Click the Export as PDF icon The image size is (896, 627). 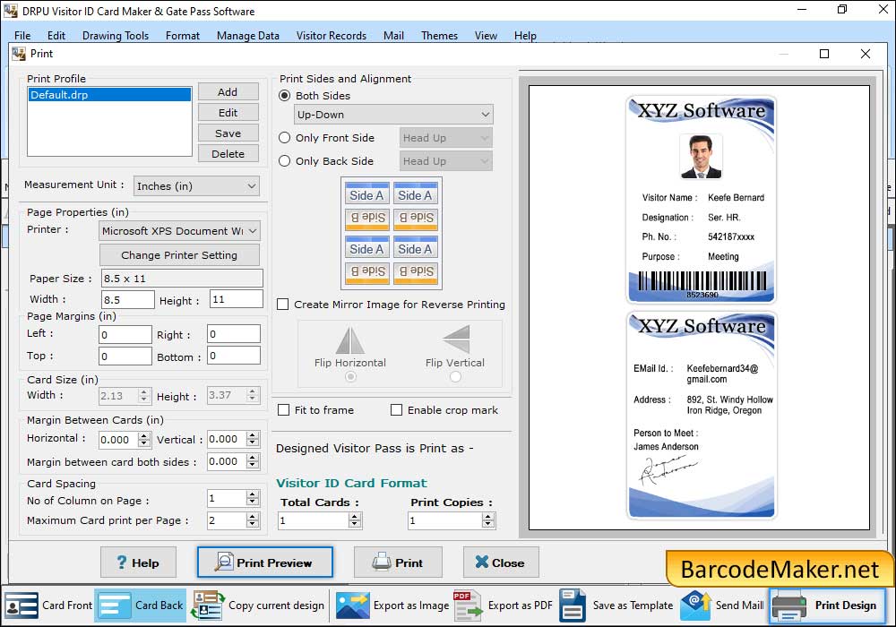point(468,606)
